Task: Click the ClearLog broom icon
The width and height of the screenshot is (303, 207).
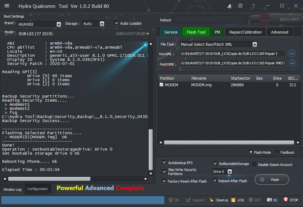Action: point(212,200)
